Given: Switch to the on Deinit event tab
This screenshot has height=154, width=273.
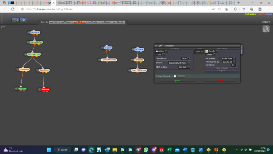Looking at the screenshot, I should pyautogui.click(x=119, y=22).
